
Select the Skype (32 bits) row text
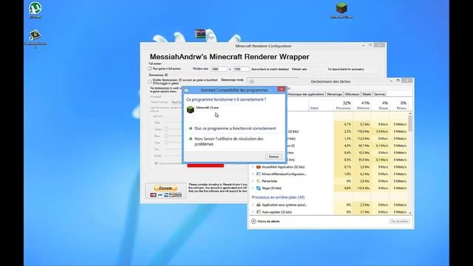271,188
